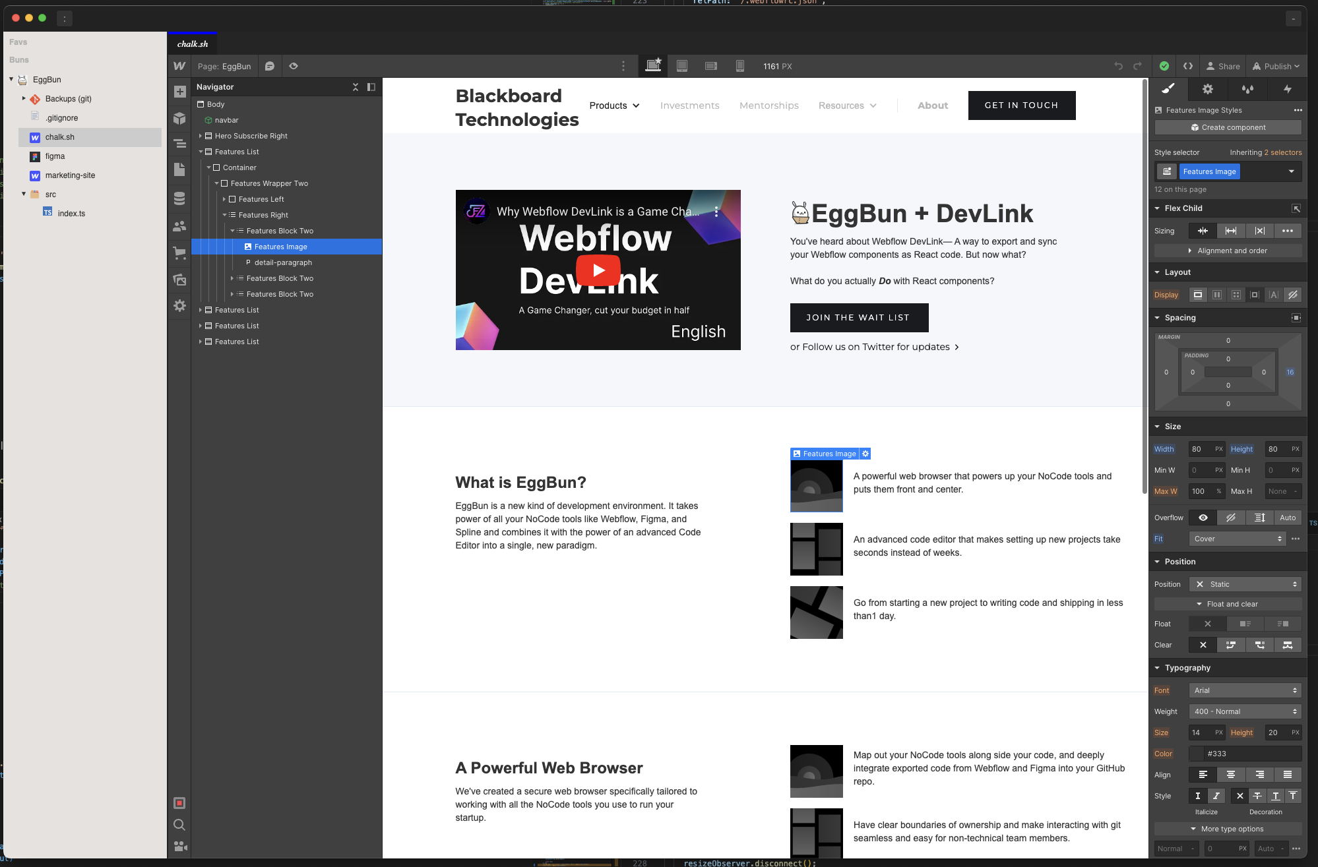The image size is (1318, 867).
Task: Select the chalk.sh tab
Action: pyautogui.click(x=193, y=44)
